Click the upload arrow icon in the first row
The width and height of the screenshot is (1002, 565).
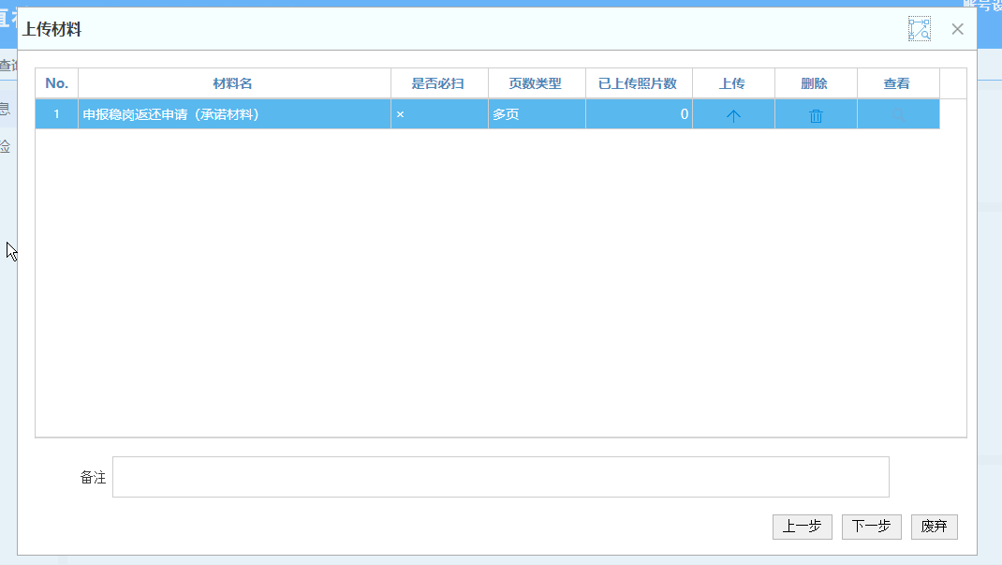coord(733,115)
